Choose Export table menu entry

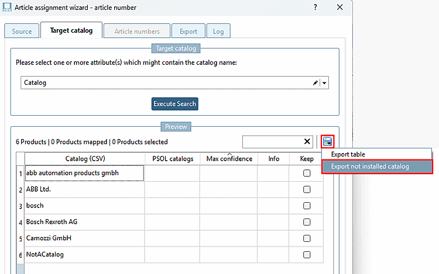coord(376,154)
